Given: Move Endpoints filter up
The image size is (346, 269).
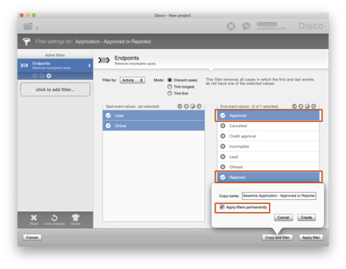Looking at the screenshot, I should pyautogui.click(x=35, y=75).
